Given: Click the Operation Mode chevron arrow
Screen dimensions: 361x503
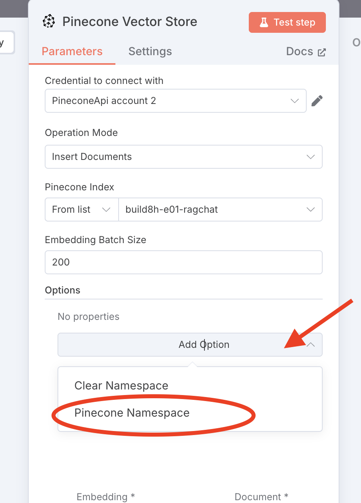Looking at the screenshot, I should tap(311, 157).
